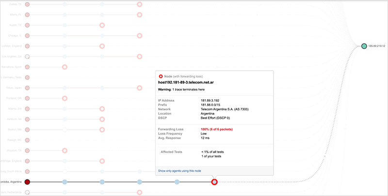Select the green destination node 185.89.219.12

[364, 46]
